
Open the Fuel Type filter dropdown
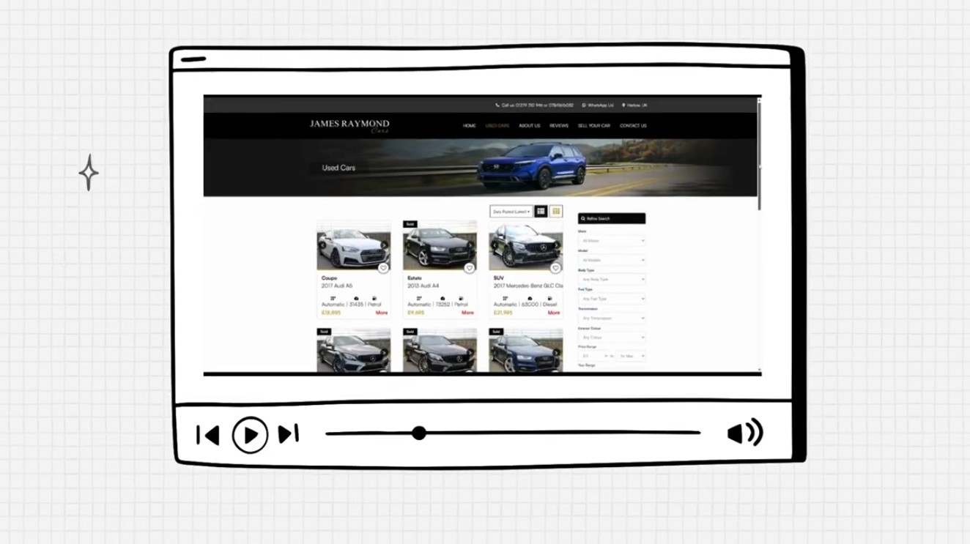coord(612,299)
